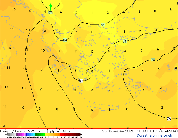Click the Height/Temp. 925 hPa [gdpm] GFS title

tap(35, 131)
